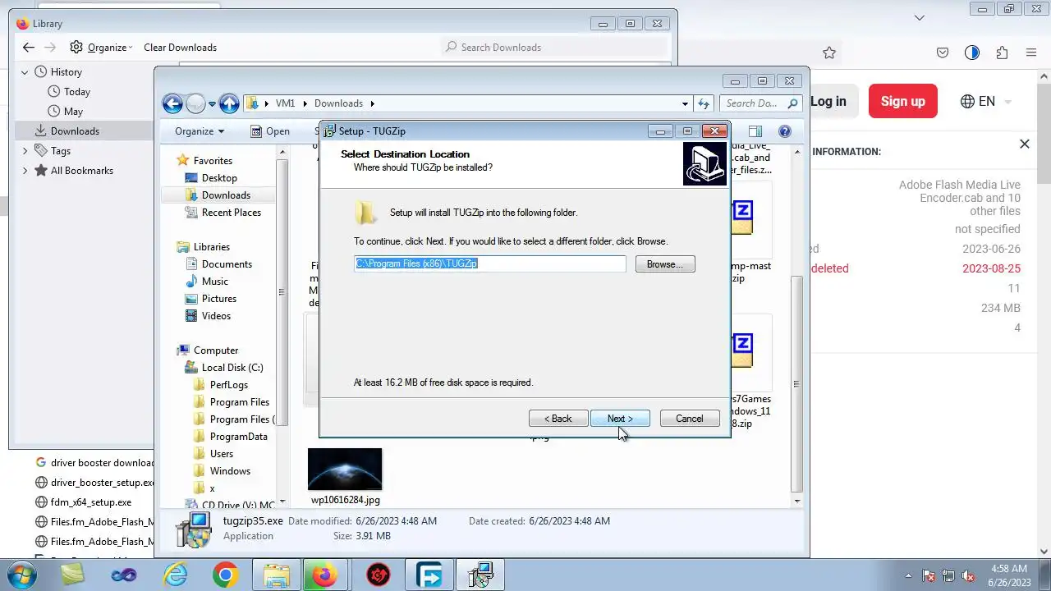Open the EN language dropdown
This screenshot has width=1051, height=591.
click(x=986, y=102)
